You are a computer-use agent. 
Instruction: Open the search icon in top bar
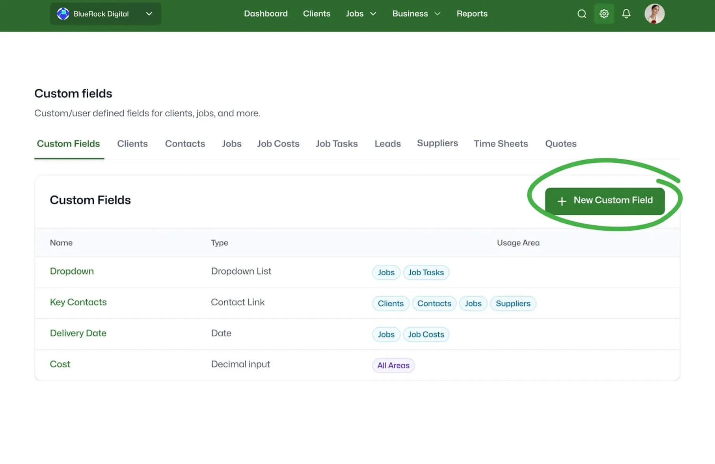[x=582, y=14]
